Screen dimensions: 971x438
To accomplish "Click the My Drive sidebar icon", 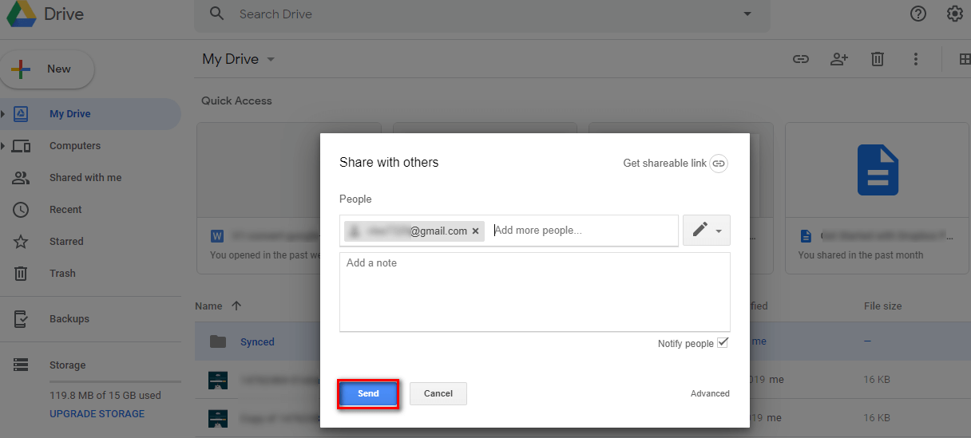I will pyautogui.click(x=21, y=114).
